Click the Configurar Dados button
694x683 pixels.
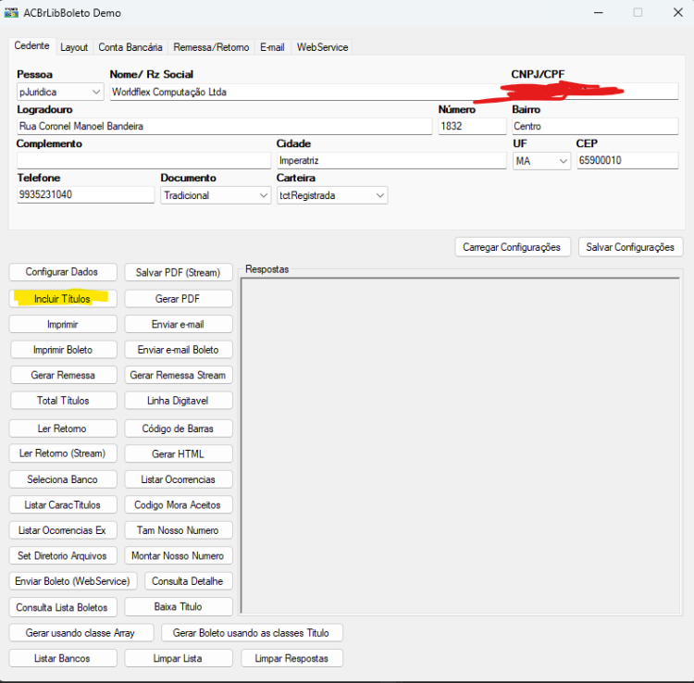pyautogui.click(x=63, y=272)
